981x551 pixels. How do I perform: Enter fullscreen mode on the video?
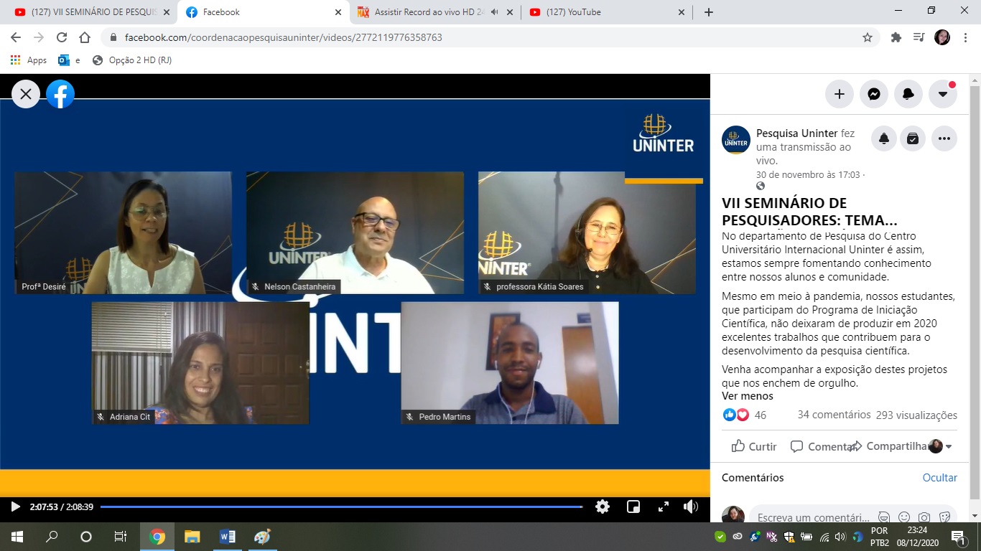(664, 507)
